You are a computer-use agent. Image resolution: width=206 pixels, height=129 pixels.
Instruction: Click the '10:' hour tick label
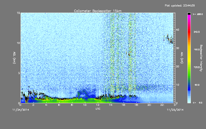[x=85, y=105]
